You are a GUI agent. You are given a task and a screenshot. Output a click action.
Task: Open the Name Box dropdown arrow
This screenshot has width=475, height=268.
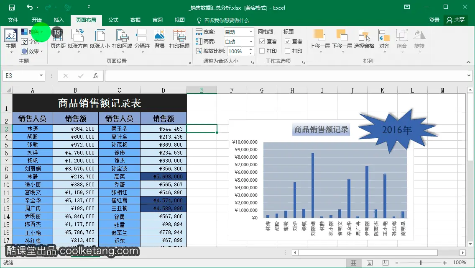(x=41, y=75)
